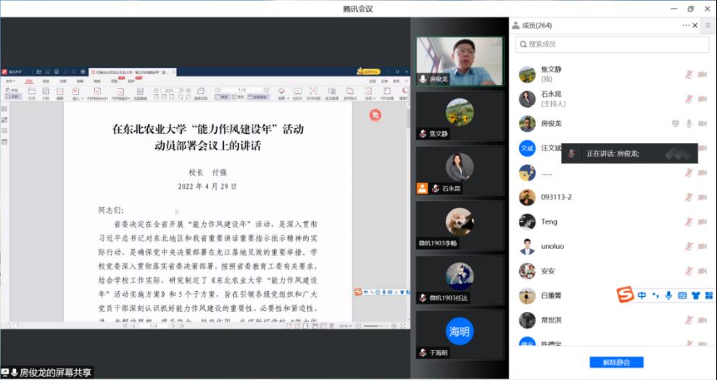Click the Sogou S logo on IME toolbar
Screen dimensions: 717x380
625,295
